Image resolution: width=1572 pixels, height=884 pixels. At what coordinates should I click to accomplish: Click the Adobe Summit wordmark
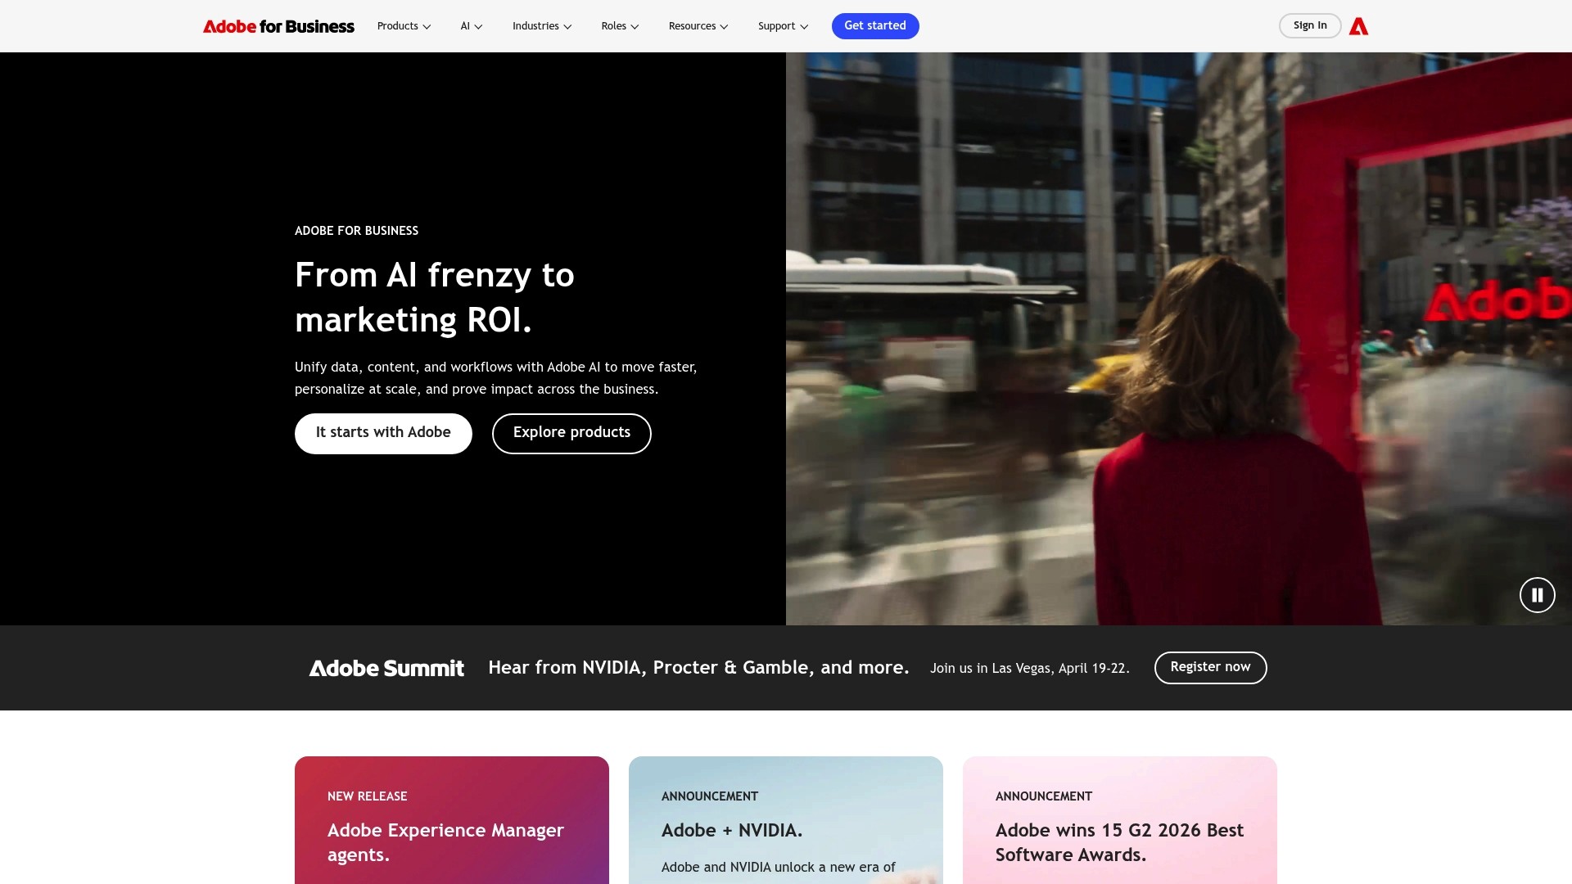click(386, 668)
